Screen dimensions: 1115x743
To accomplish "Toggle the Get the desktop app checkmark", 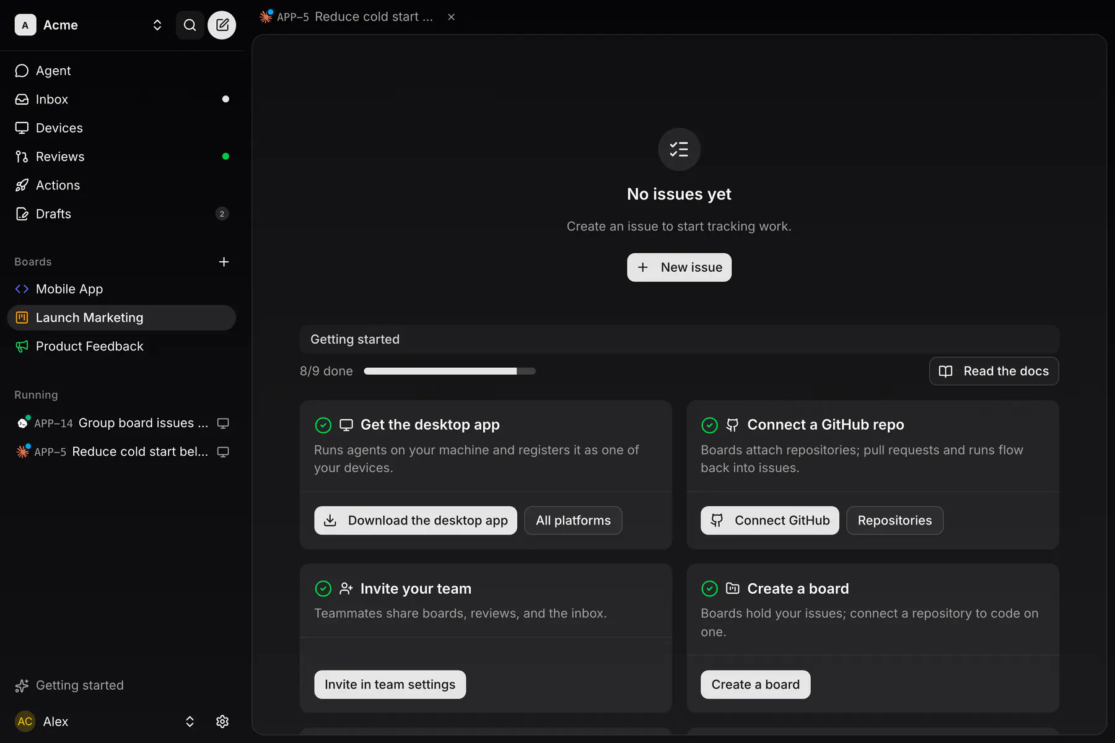I will (323, 425).
